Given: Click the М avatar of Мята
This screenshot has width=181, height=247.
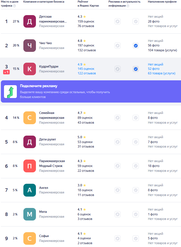Looking at the screenshot, I should [x=30, y=214].
